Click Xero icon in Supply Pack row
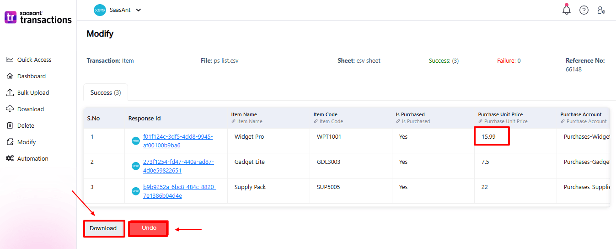Image resolution: width=616 pixels, height=249 pixels. tap(136, 191)
